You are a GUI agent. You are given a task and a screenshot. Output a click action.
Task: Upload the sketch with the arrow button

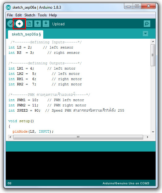click(x=19, y=24)
